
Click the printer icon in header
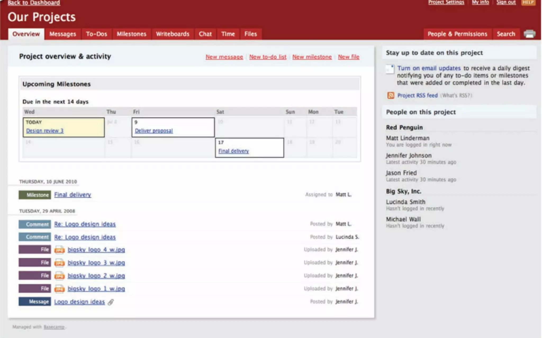[530, 34]
